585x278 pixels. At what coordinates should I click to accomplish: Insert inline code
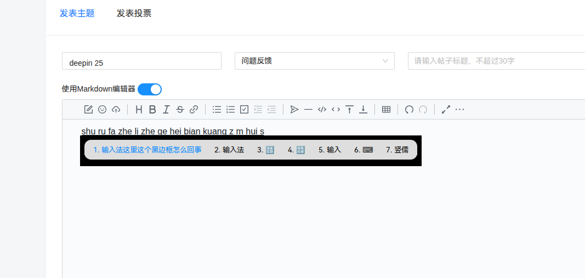(x=336, y=109)
